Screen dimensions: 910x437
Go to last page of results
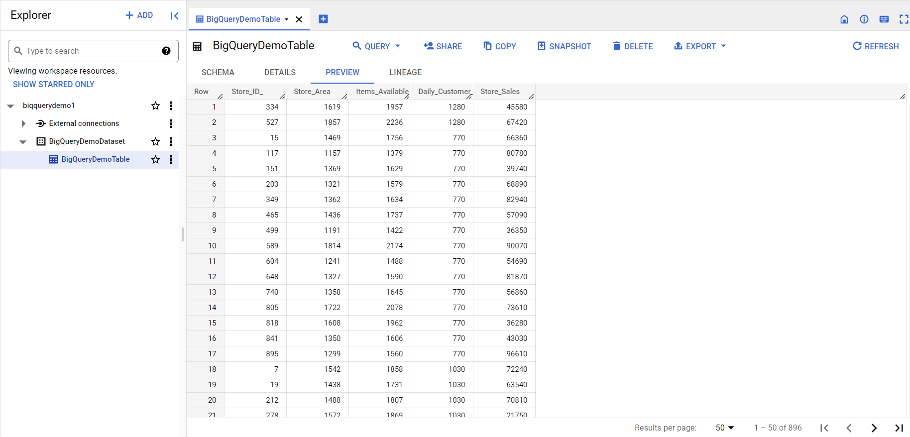pyautogui.click(x=899, y=428)
